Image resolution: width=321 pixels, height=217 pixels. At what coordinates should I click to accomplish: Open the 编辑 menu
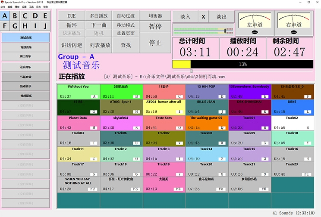(x=10, y=7)
